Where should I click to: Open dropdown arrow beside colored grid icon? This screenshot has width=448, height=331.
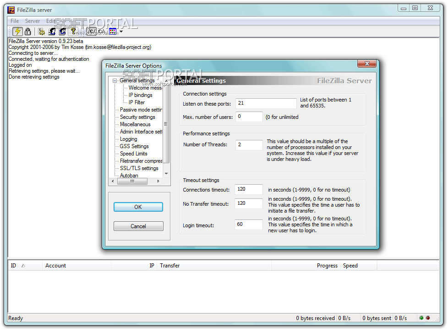click(121, 32)
